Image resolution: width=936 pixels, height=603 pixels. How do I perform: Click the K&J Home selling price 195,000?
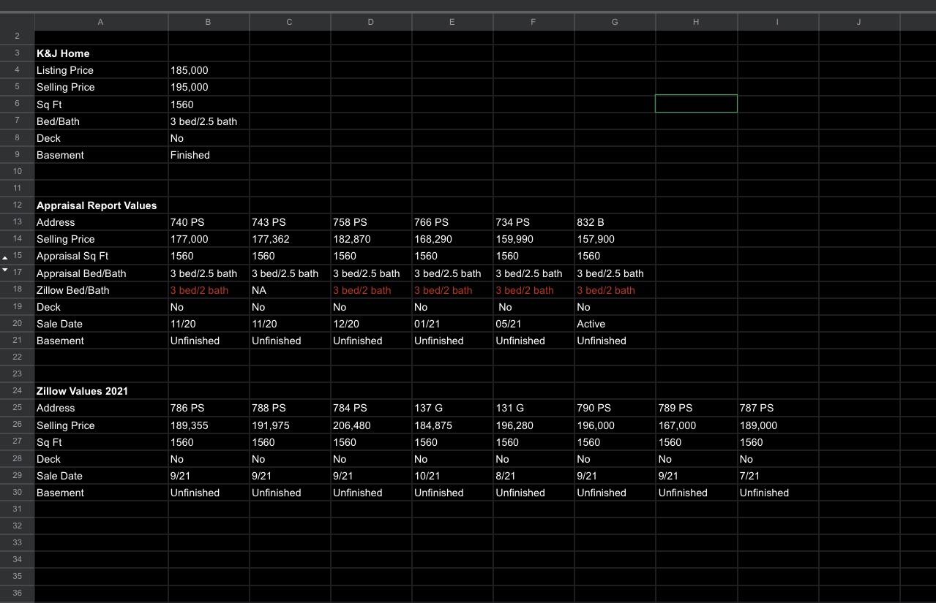point(209,87)
